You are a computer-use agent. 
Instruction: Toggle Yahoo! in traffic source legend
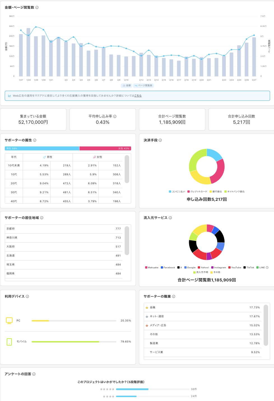[203, 267]
